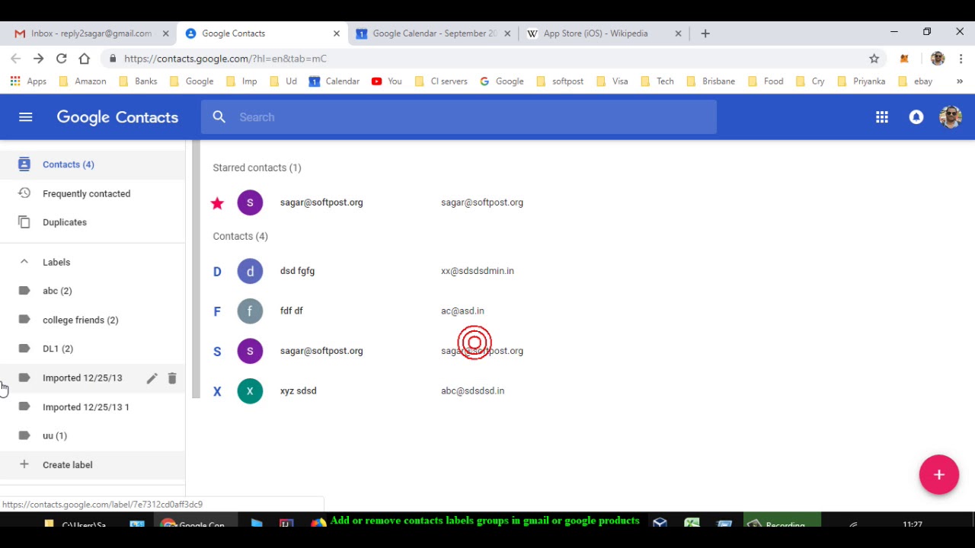This screenshot has width=975, height=548.
Task: Show more bookmarks overflow chevron
Action: (x=960, y=81)
